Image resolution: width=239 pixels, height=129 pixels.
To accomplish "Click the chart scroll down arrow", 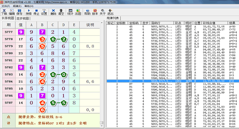I will 102,126.
